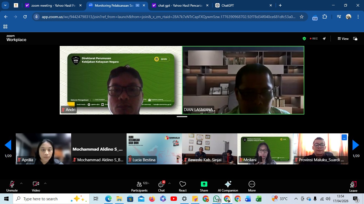Click the green Share screen button
This screenshot has width=364, height=204.
click(x=204, y=186)
